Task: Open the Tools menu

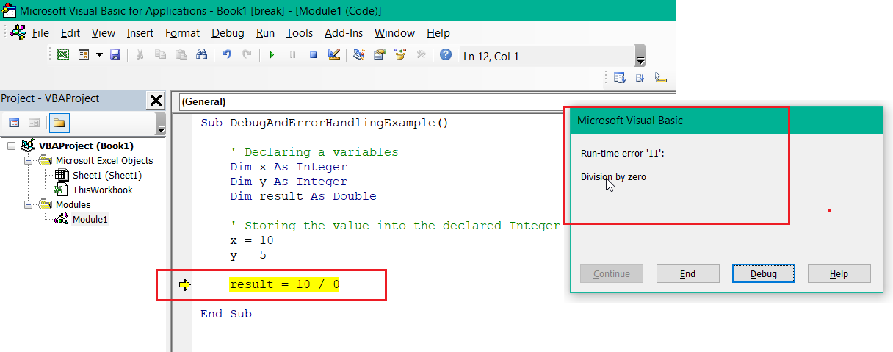Action: pyautogui.click(x=299, y=33)
